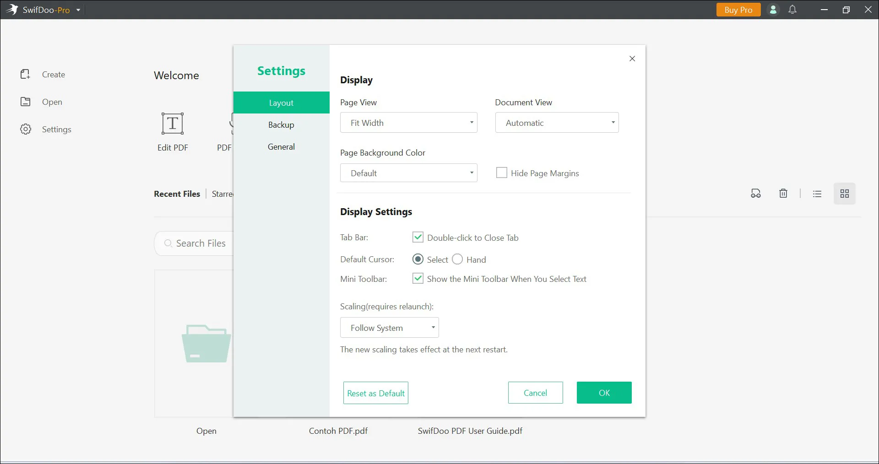Open Page Background Color dropdown
Viewport: 879px width, 464px height.
408,173
